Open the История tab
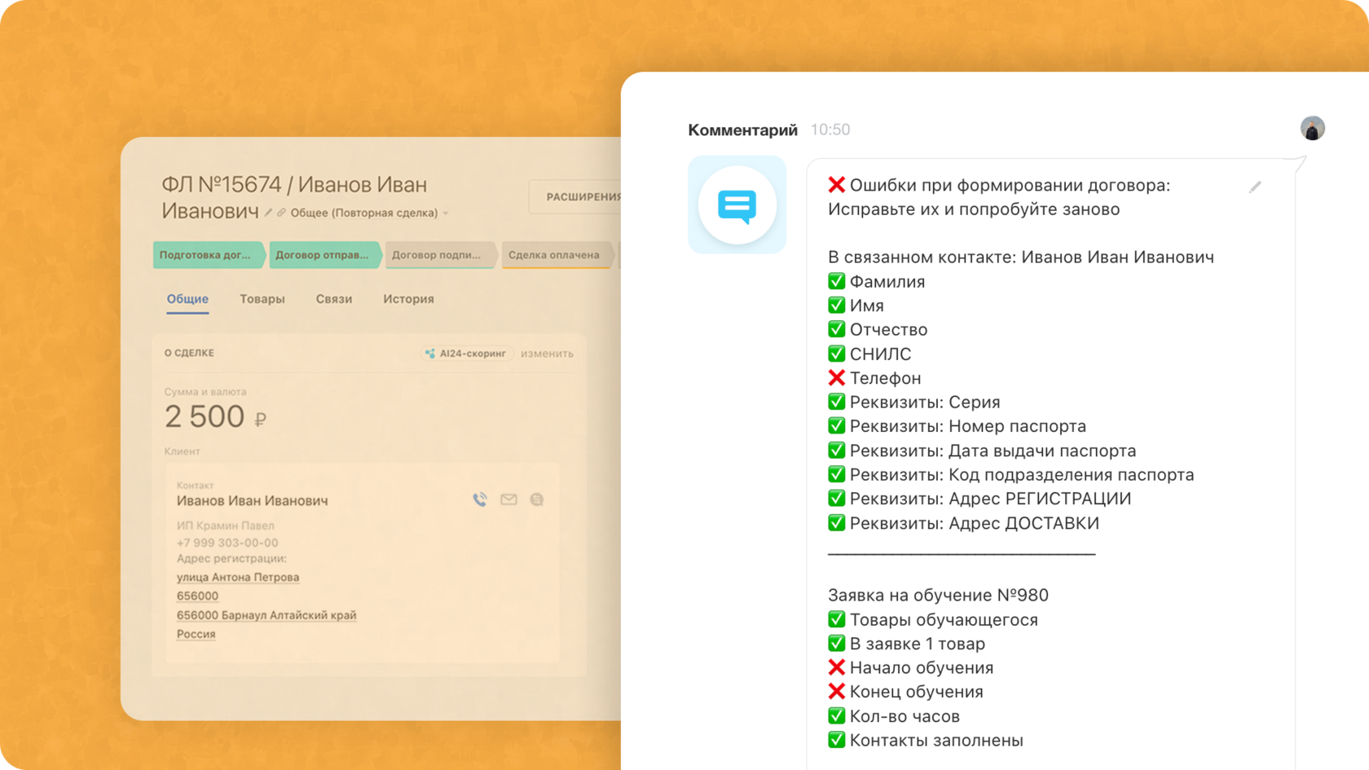The image size is (1369, 770). [408, 299]
